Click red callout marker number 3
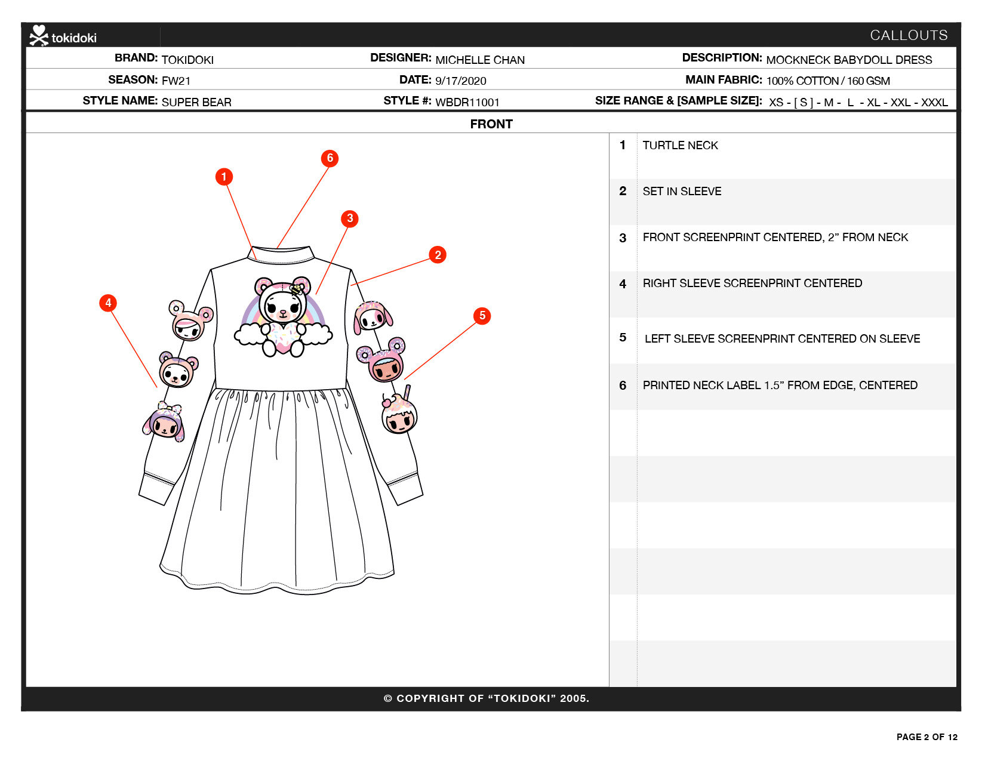985x761 pixels. (x=350, y=218)
